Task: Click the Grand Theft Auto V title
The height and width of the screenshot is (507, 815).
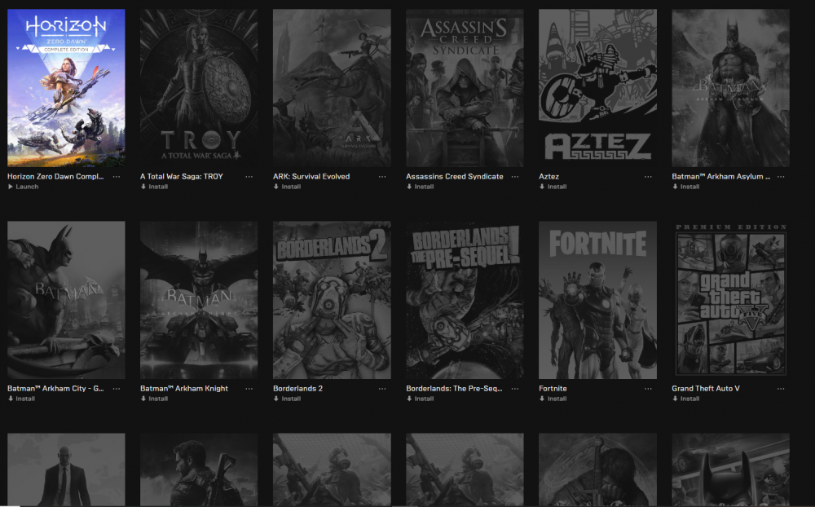Action: (x=705, y=389)
